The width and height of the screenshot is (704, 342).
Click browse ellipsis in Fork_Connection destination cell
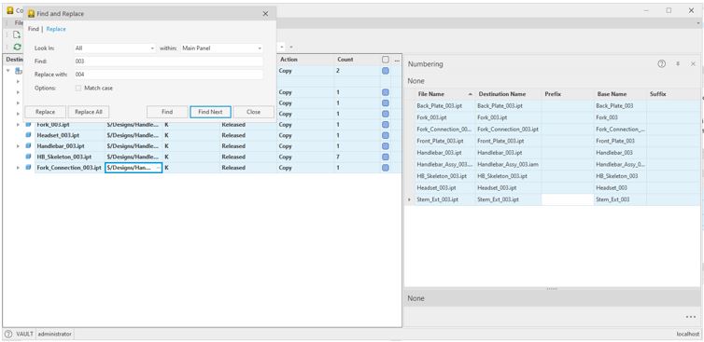(158, 168)
